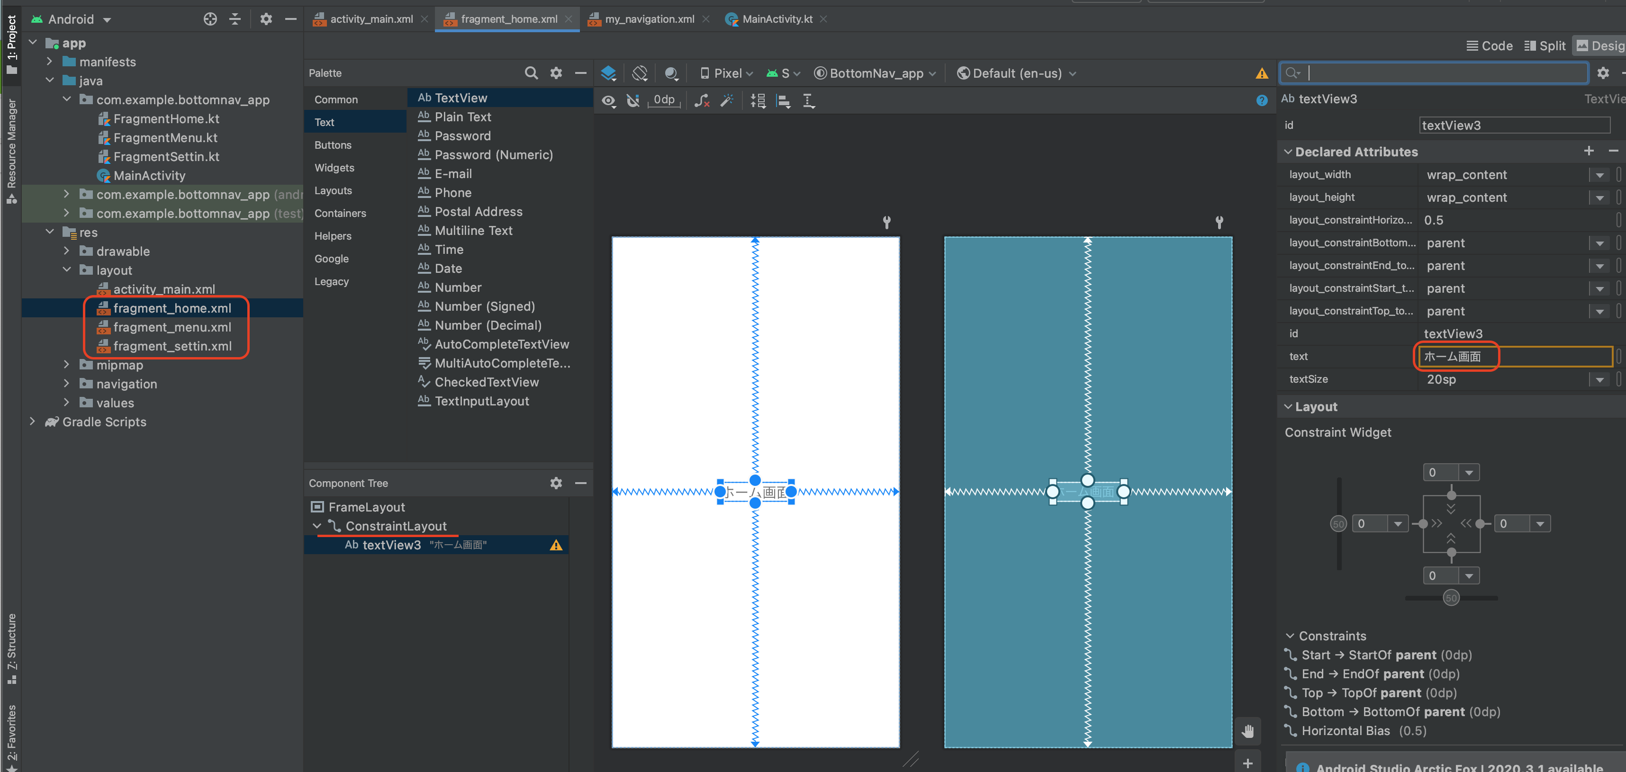
Task: Click the Align tool icon in design toolbar
Action: click(x=783, y=100)
